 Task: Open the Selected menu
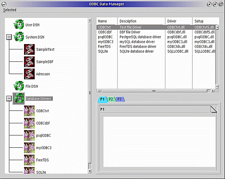[x=10, y=10]
